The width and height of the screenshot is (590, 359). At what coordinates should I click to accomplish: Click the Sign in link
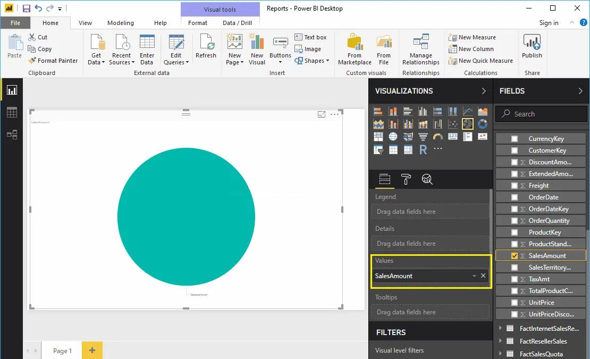[549, 23]
